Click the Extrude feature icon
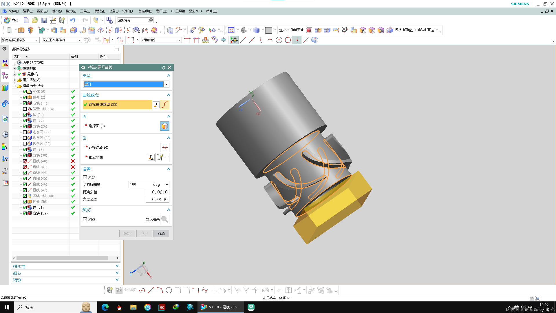 21,30
